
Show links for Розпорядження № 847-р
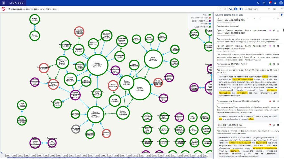274,101
